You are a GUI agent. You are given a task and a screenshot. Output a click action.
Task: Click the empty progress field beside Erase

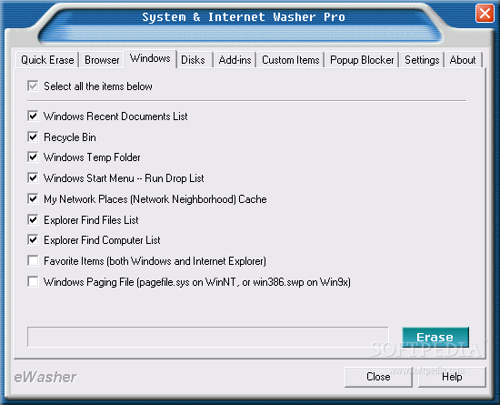(208, 337)
